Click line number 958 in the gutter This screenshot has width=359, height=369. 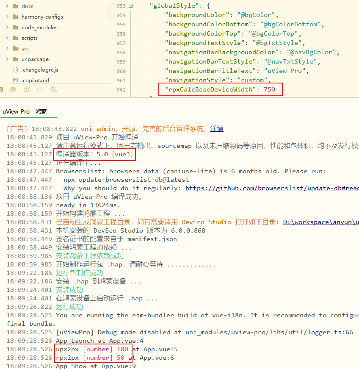(x=121, y=53)
